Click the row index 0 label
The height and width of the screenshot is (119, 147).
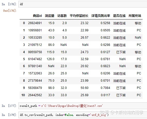(x=24, y=23)
